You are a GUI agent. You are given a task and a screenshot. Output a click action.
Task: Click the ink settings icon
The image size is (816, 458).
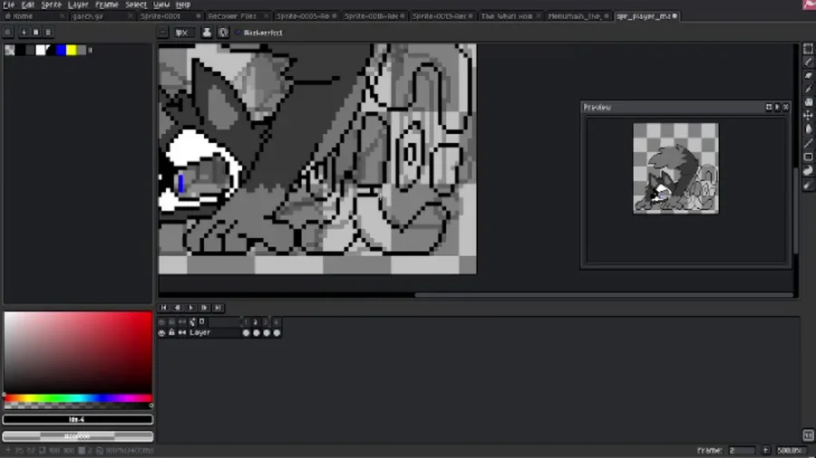pos(207,33)
